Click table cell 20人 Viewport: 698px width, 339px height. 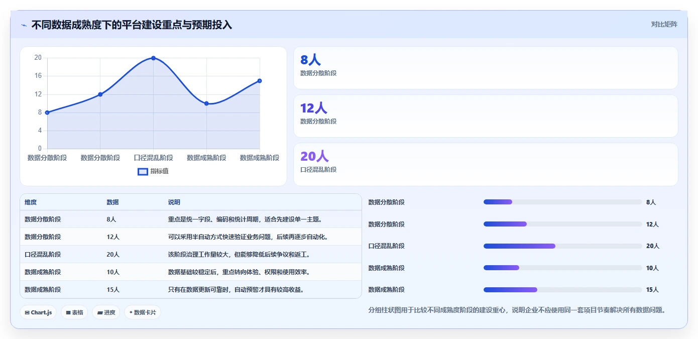(113, 255)
